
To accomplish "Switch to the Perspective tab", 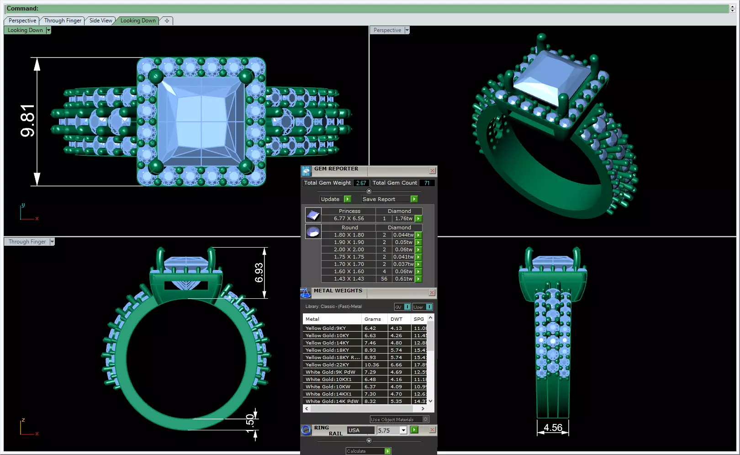I will [x=22, y=21].
